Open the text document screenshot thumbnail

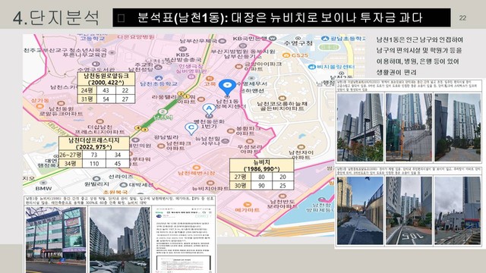click(184, 240)
